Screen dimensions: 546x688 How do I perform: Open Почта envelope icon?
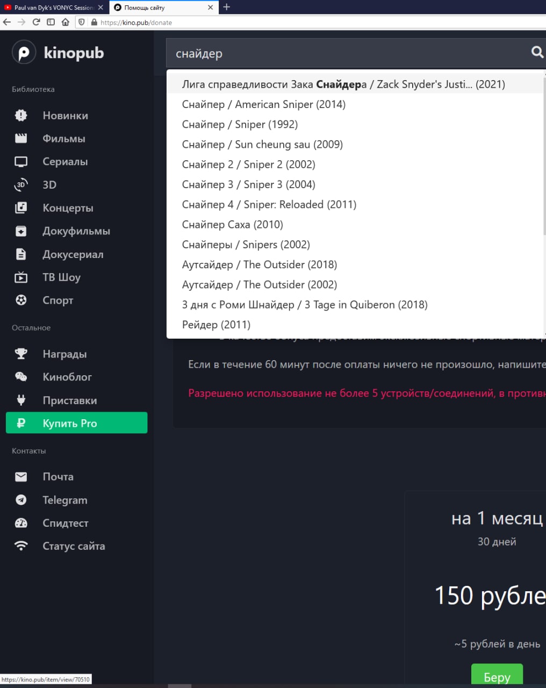click(x=21, y=476)
